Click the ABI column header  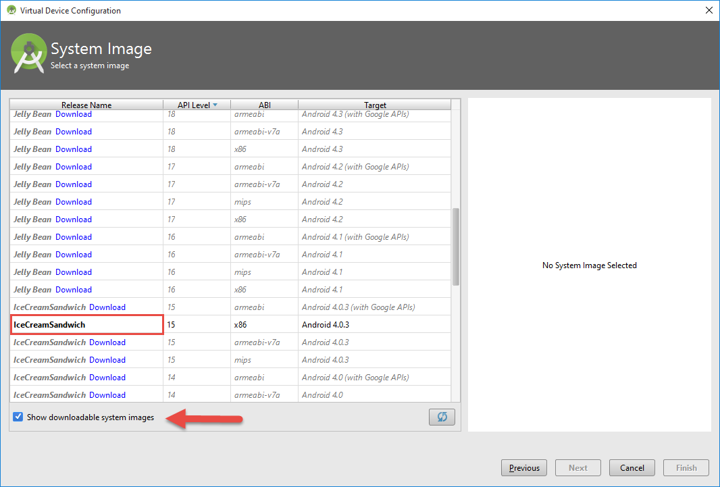(x=265, y=105)
